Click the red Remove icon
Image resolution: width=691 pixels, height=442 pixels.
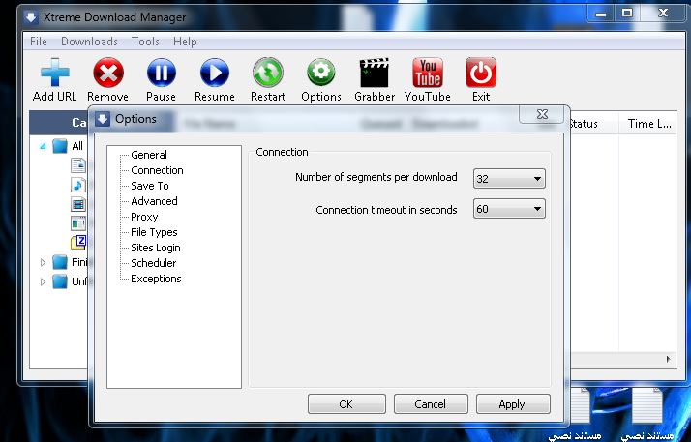click(x=107, y=74)
